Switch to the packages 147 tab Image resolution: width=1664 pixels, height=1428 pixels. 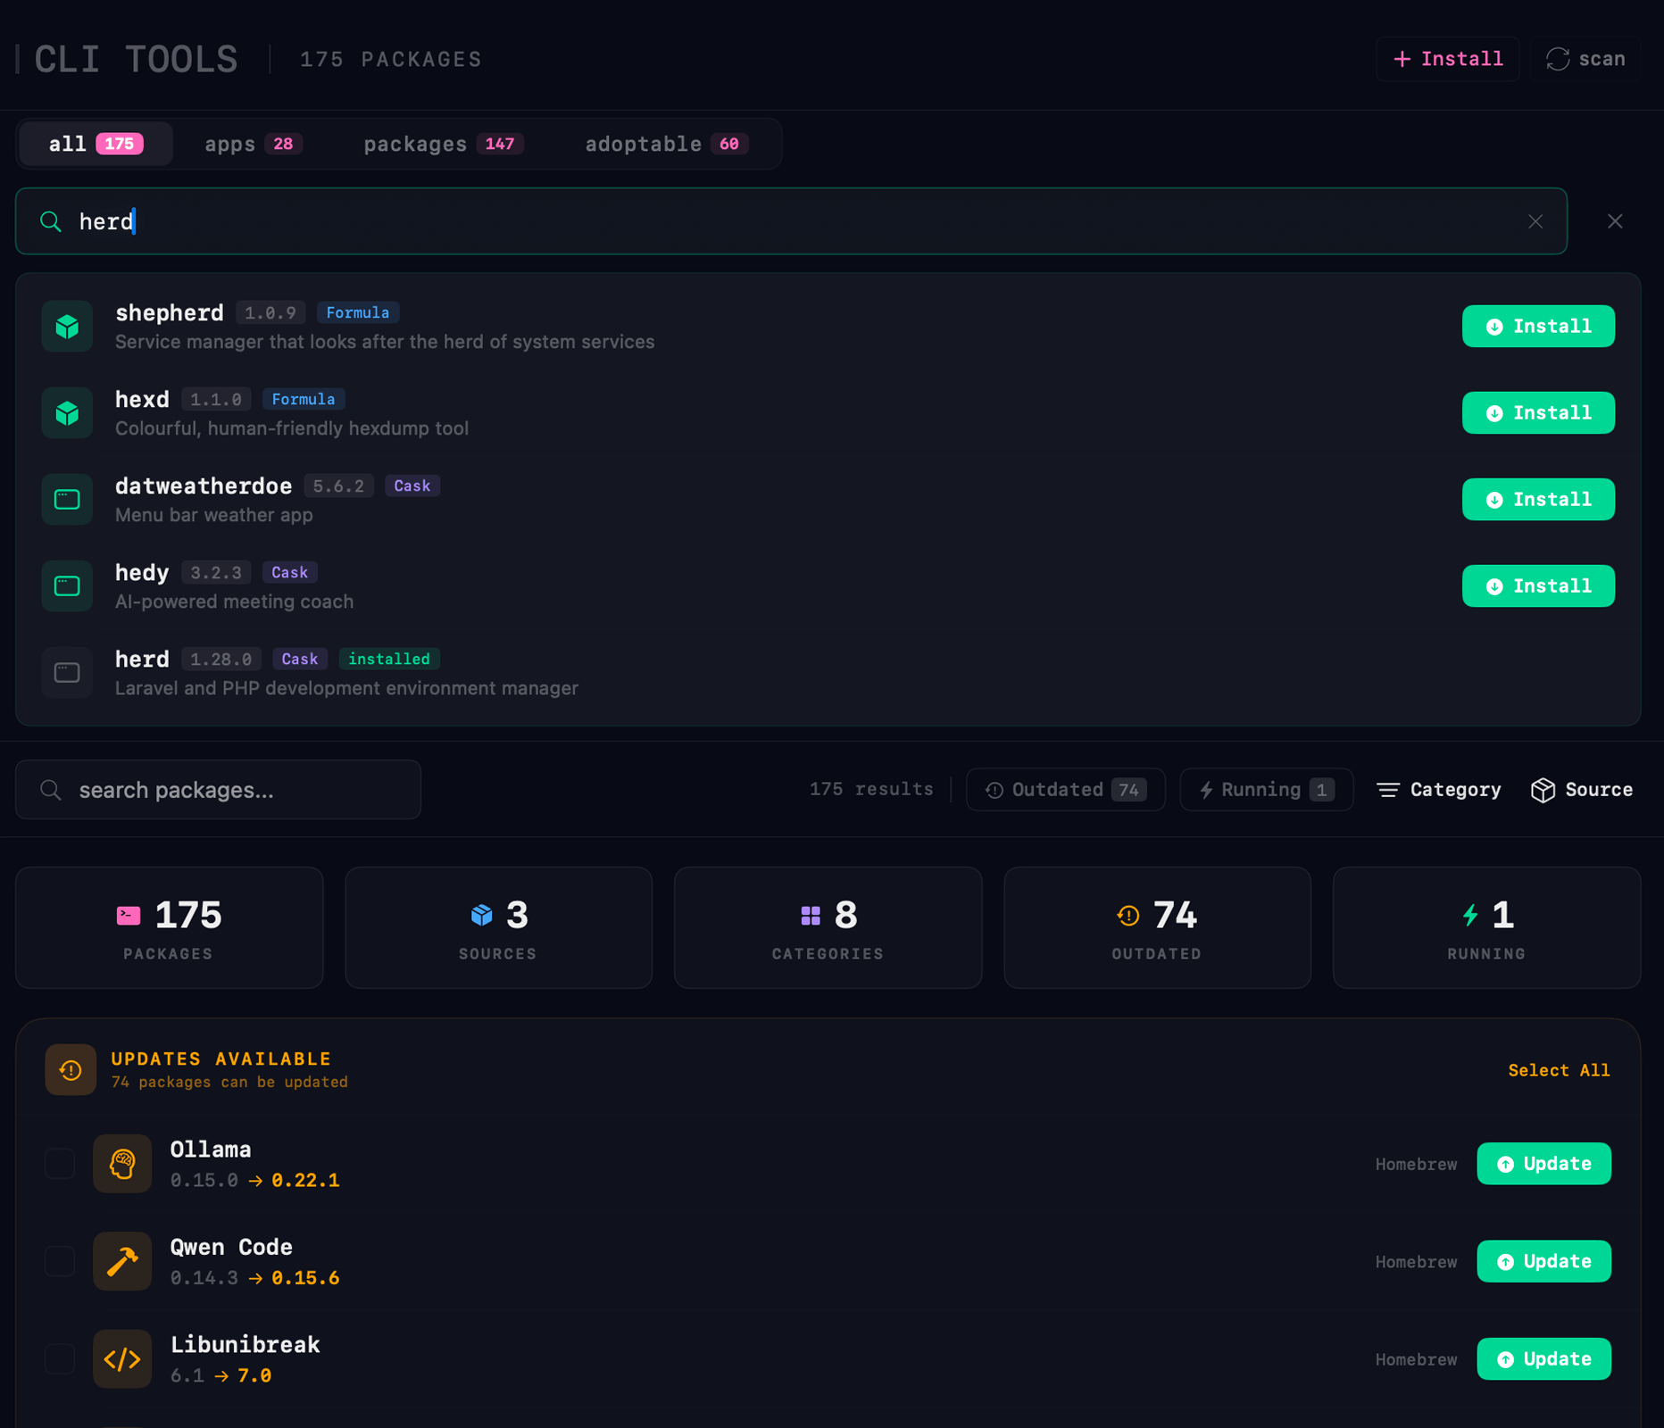[x=444, y=144]
